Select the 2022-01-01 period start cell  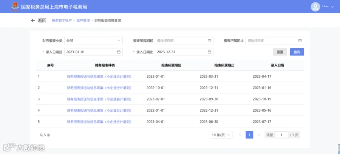coord(156,110)
